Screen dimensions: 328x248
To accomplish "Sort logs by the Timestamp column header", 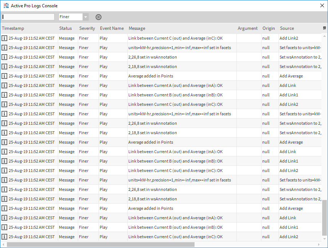I will [x=13, y=28].
